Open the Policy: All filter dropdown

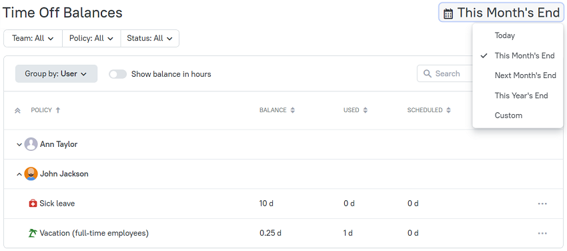coord(91,38)
